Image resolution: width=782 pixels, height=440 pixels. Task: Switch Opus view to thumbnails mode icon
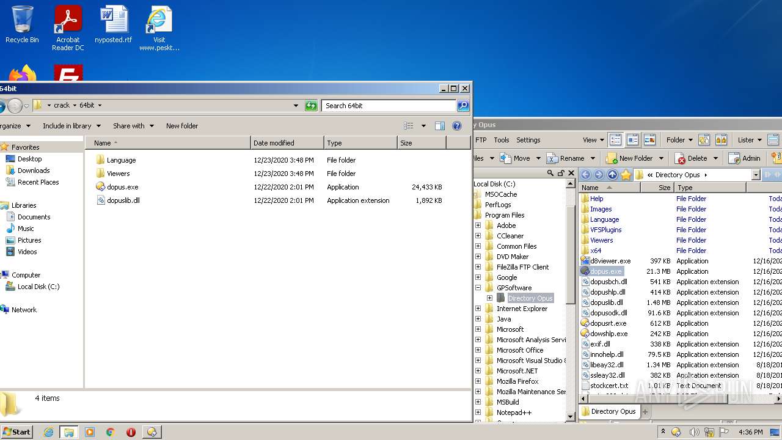(x=649, y=140)
